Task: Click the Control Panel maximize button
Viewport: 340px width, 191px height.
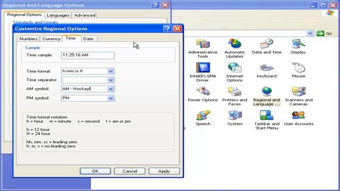Action: click(323, 5)
